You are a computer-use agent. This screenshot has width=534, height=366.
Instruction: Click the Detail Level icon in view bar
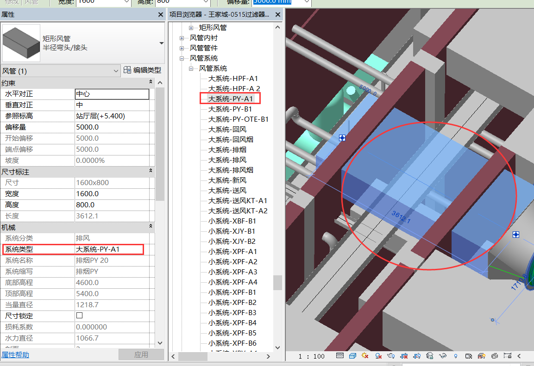click(x=340, y=356)
